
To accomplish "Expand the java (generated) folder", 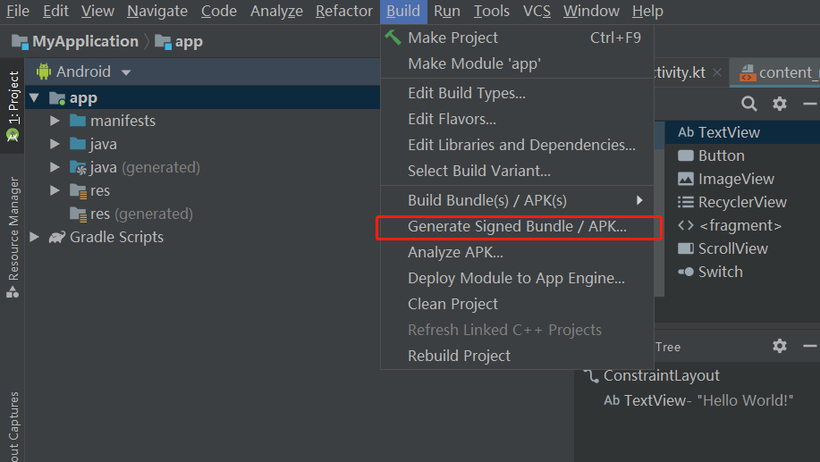I will point(55,167).
